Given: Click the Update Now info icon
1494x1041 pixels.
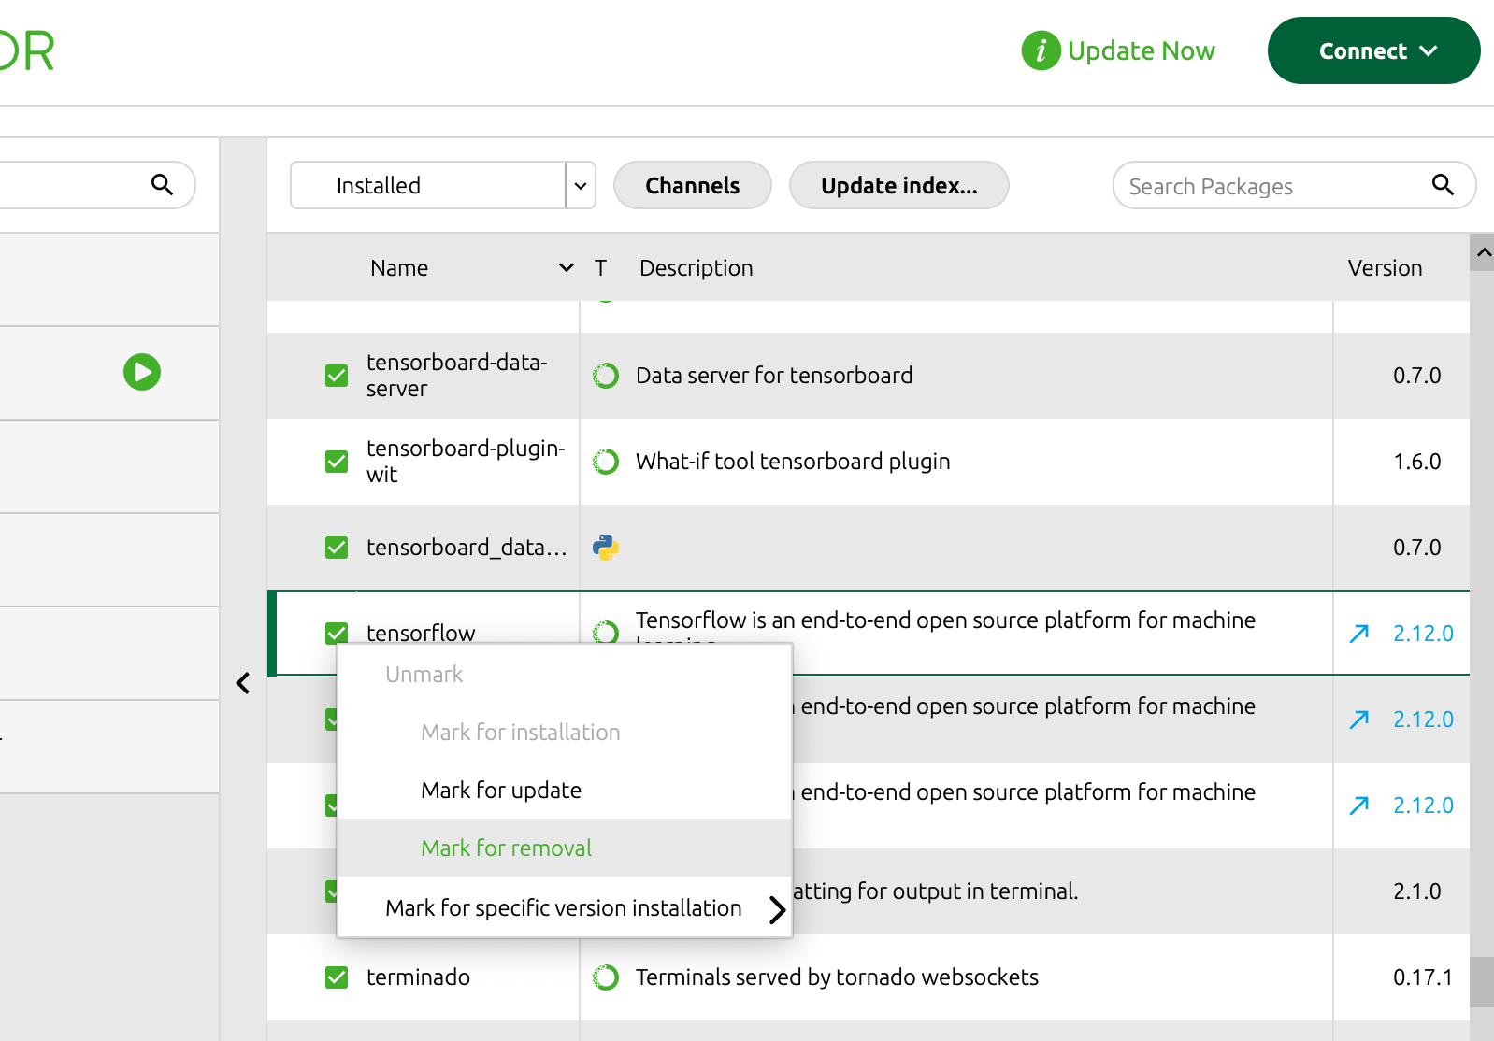Looking at the screenshot, I should click(1041, 50).
